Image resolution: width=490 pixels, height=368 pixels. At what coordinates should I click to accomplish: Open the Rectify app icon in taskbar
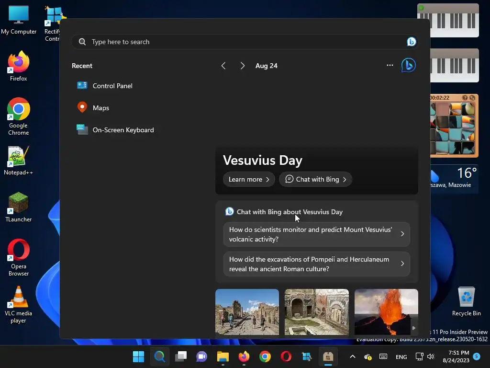tap(307, 356)
